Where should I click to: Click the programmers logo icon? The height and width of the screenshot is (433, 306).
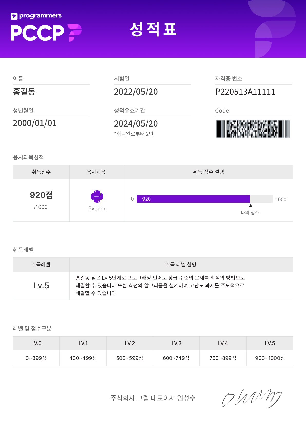coord(14,16)
